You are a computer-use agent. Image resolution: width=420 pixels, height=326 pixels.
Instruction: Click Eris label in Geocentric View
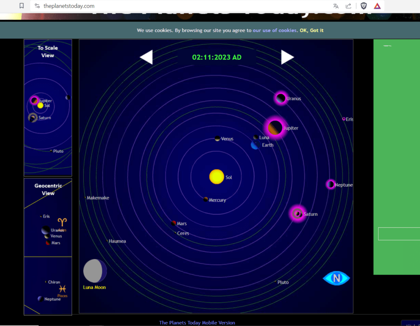tap(46, 216)
